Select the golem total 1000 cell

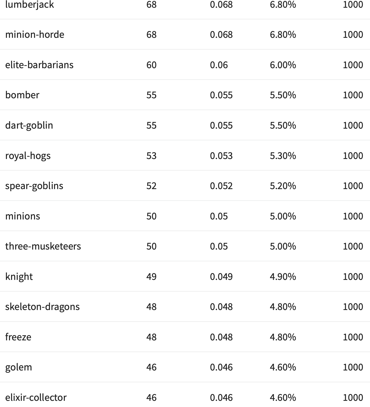coord(353,367)
